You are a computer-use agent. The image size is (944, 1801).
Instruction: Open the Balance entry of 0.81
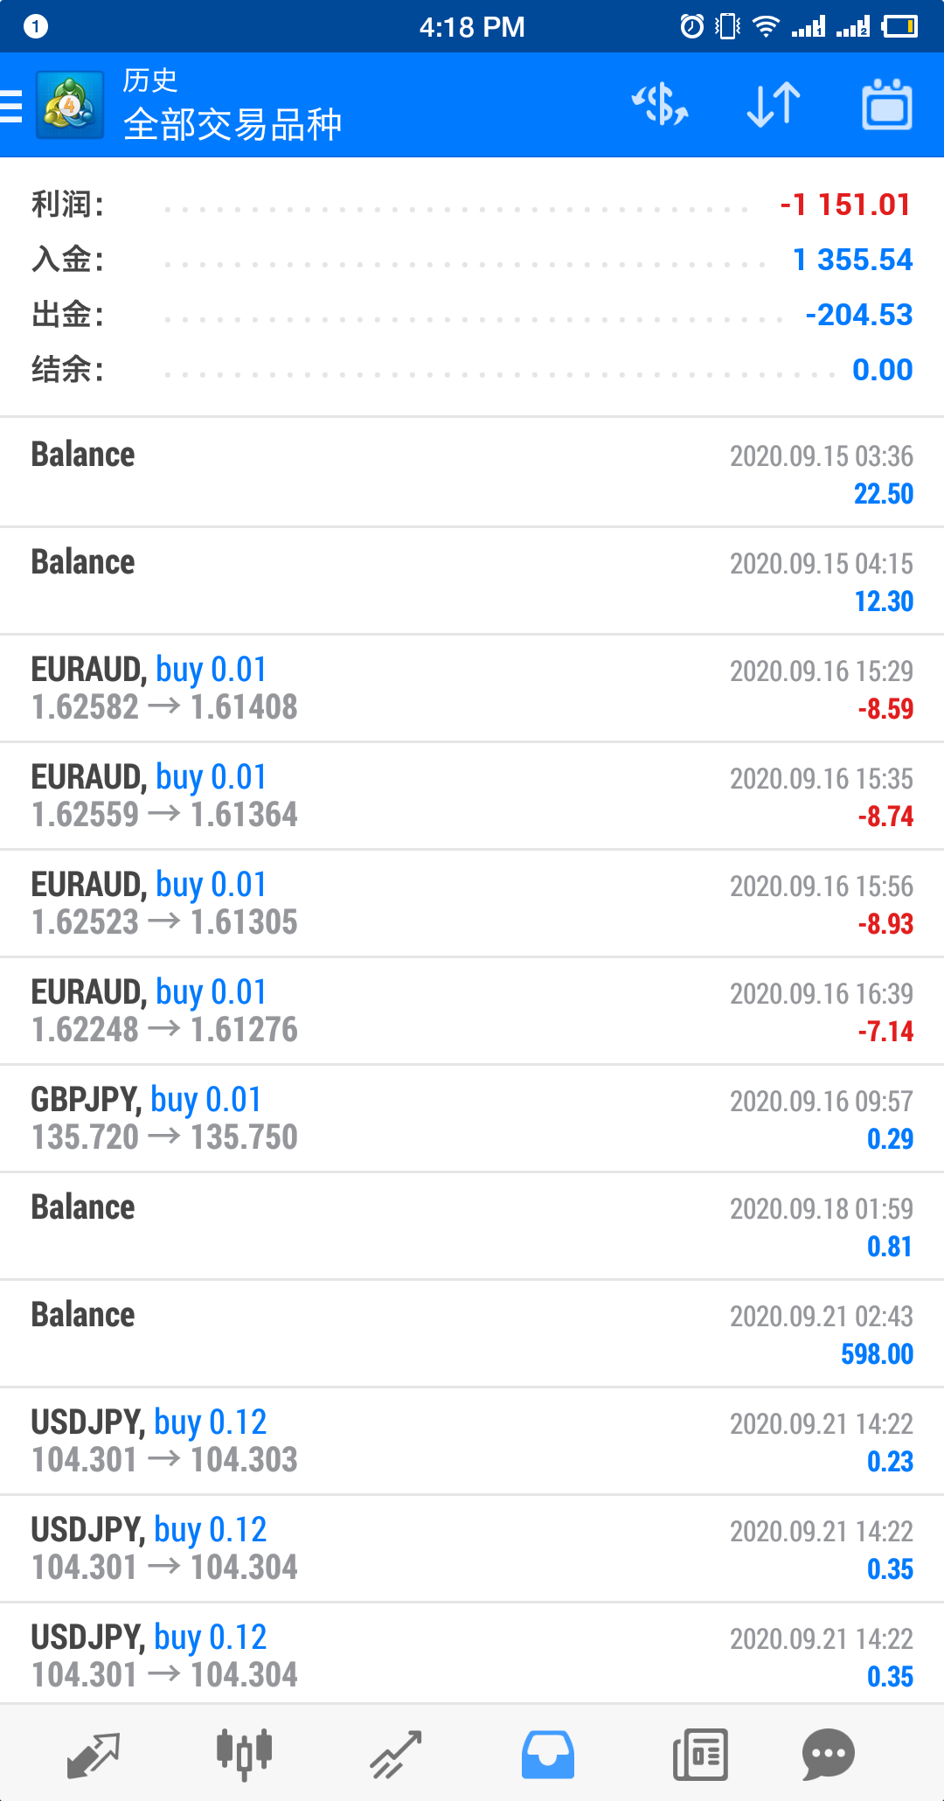[x=472, y=1227]
